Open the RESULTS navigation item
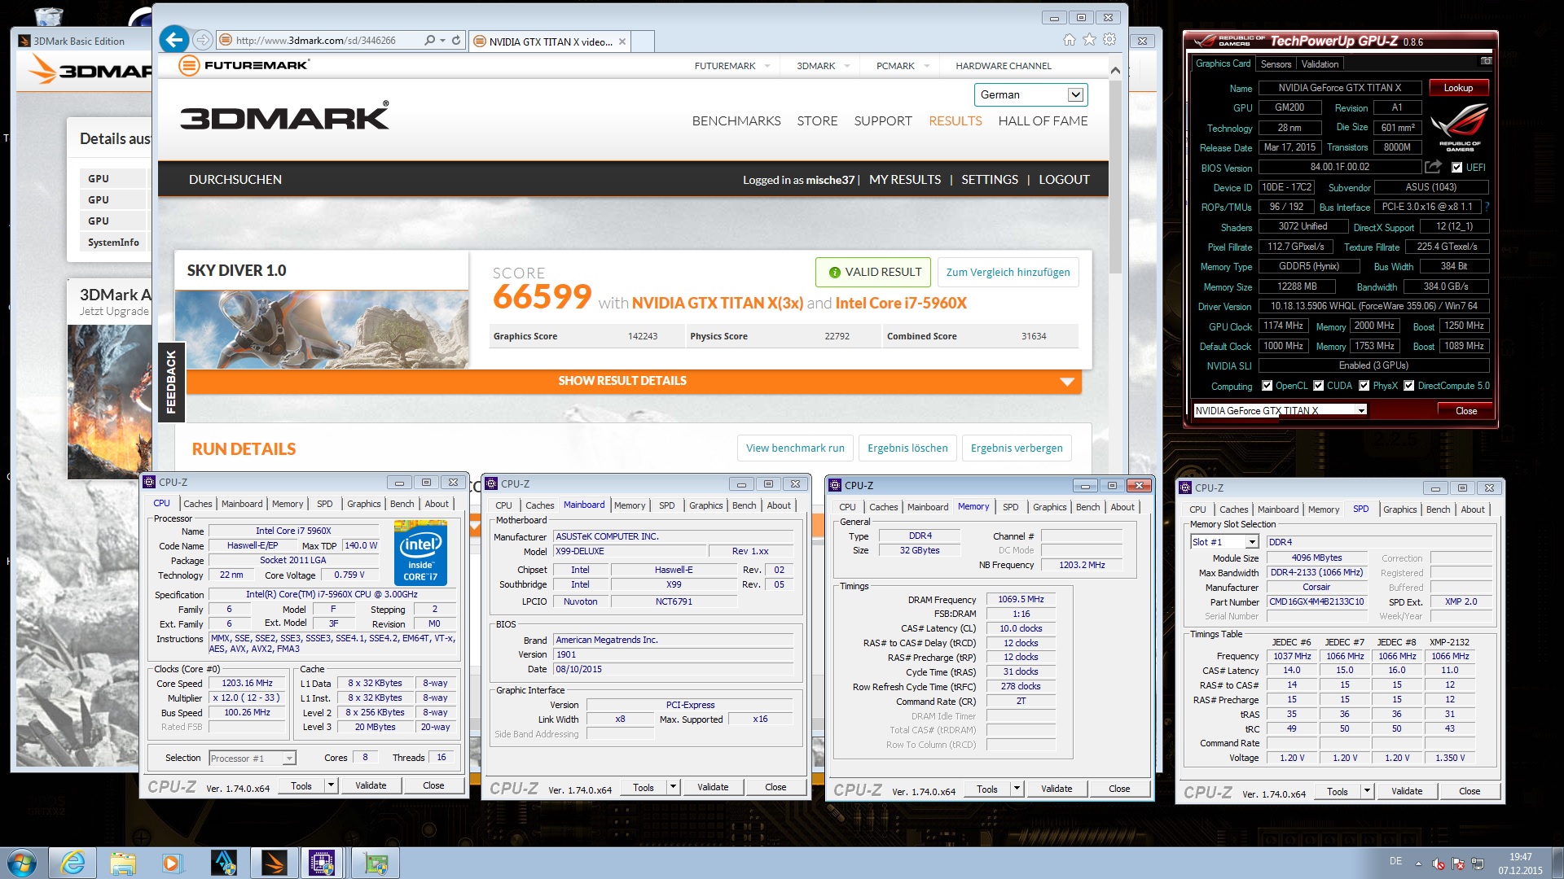The image size is (1564, 879). tap(956, 120)
